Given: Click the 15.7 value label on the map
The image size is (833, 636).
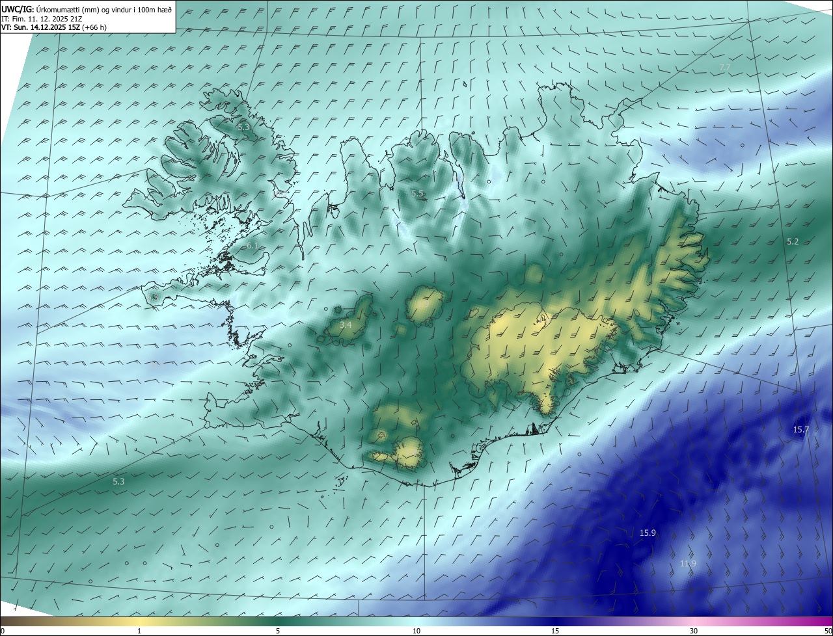Looking at the screenshot, I should [x=800, y=429].
